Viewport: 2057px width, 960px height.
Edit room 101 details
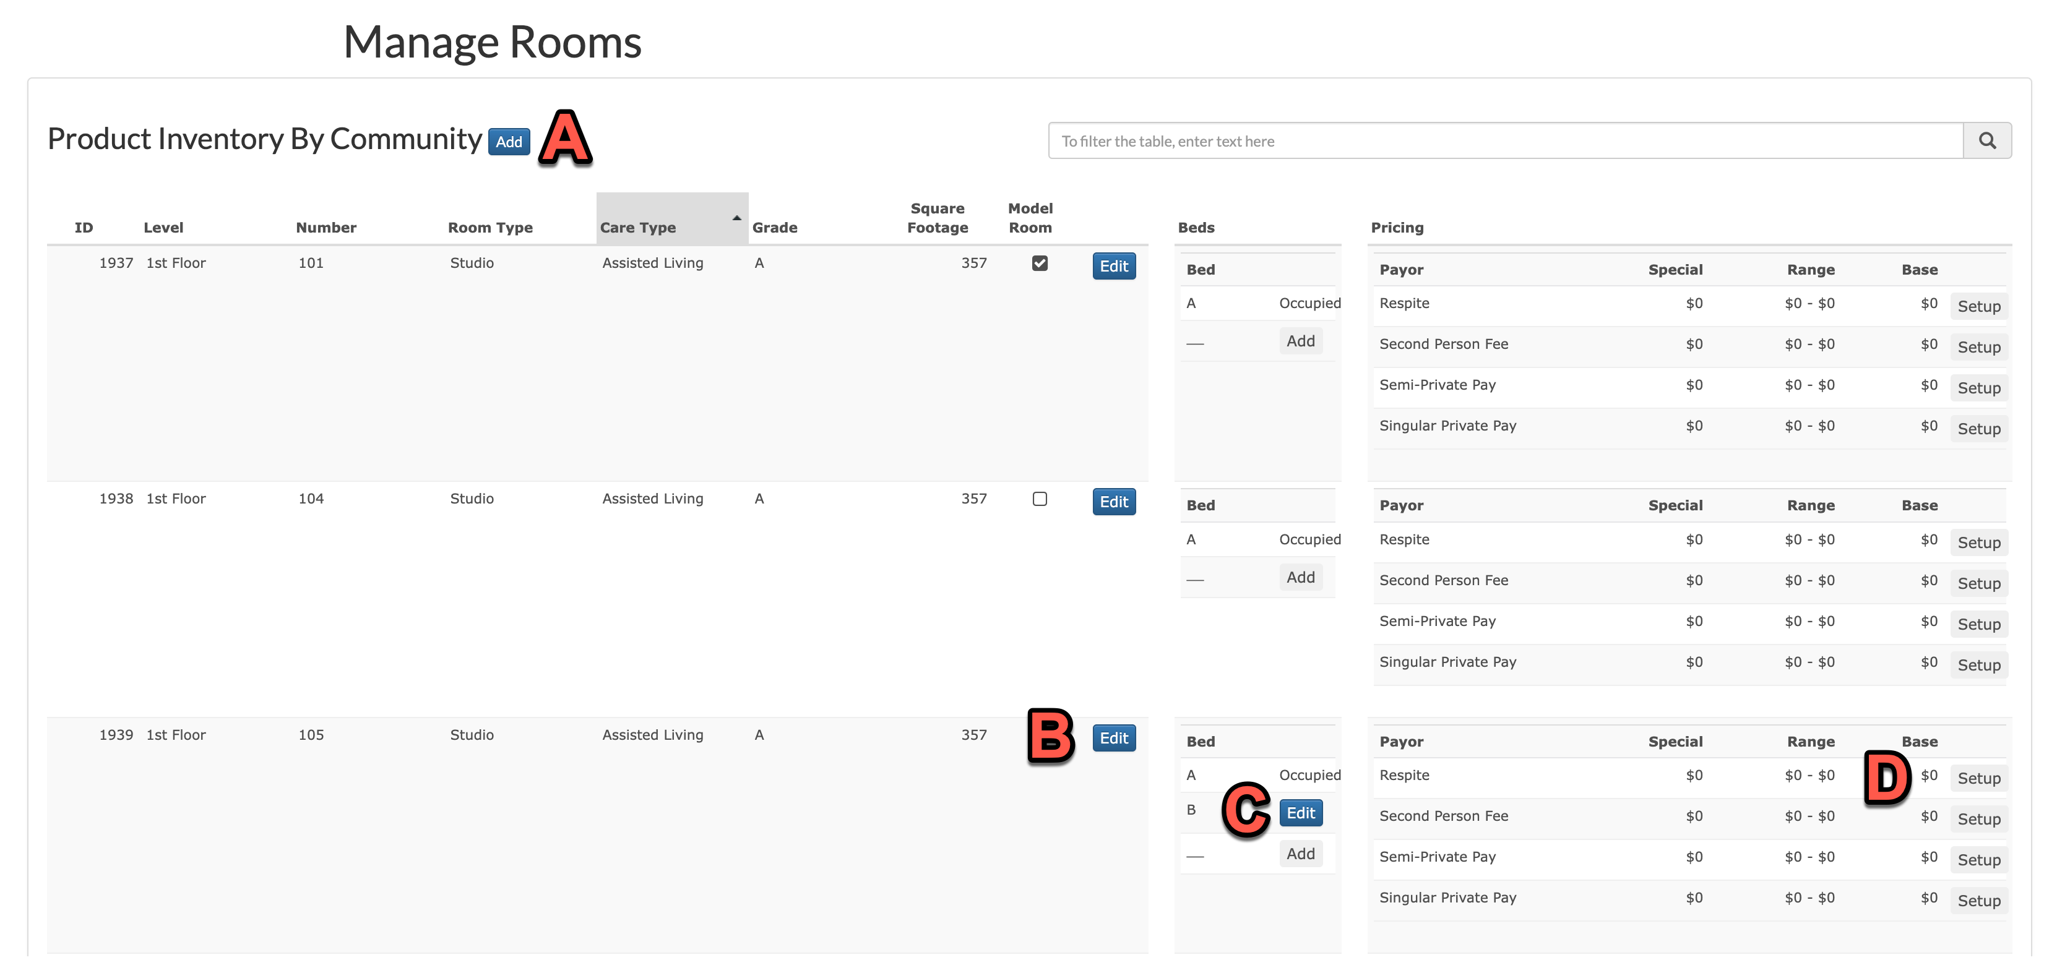(x=1113, y=267)
